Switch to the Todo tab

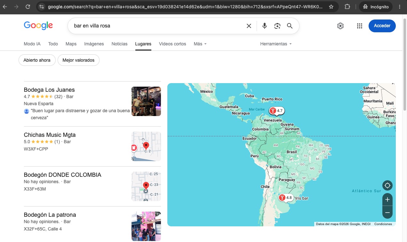[x=53, y=44]
